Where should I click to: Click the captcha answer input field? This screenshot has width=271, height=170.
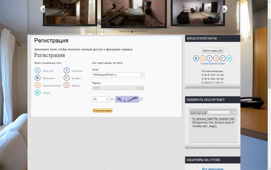click(101, 99)
